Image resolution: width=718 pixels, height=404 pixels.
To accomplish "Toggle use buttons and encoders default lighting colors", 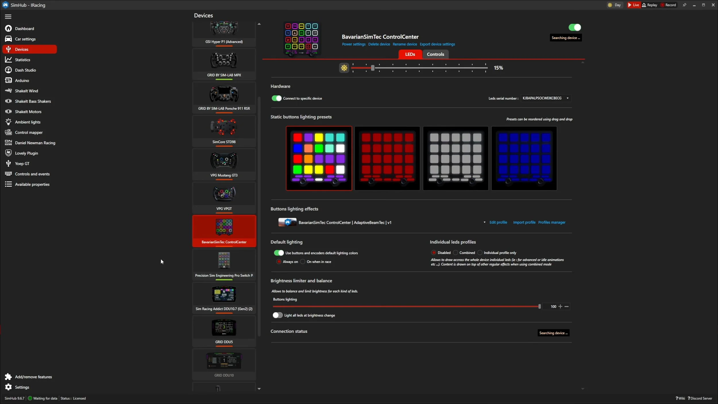I will pyautogui.click(x=279, y=253).
